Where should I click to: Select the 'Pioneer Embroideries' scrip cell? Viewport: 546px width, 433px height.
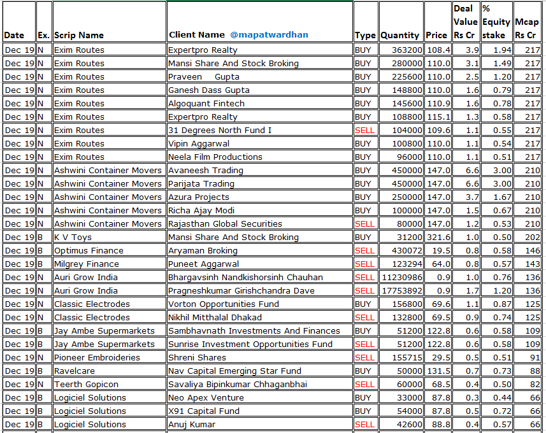point(110,357)
